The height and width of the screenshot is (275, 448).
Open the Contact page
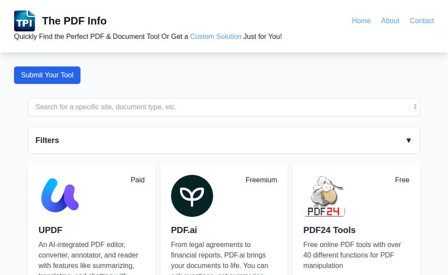[x=422, y=21]
